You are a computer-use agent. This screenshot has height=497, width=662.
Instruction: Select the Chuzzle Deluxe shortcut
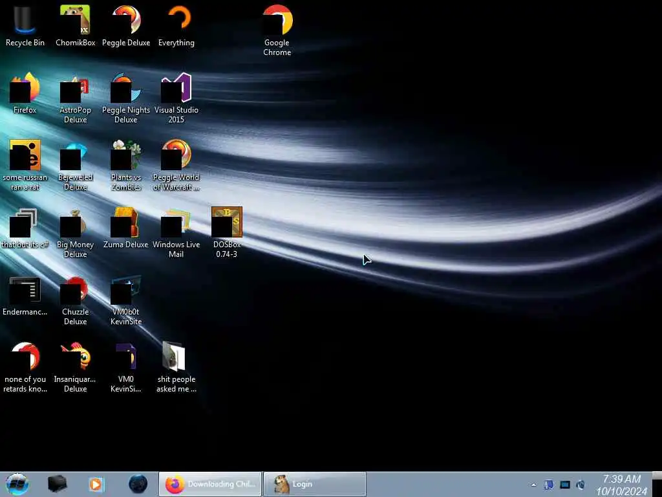point(75,300)
